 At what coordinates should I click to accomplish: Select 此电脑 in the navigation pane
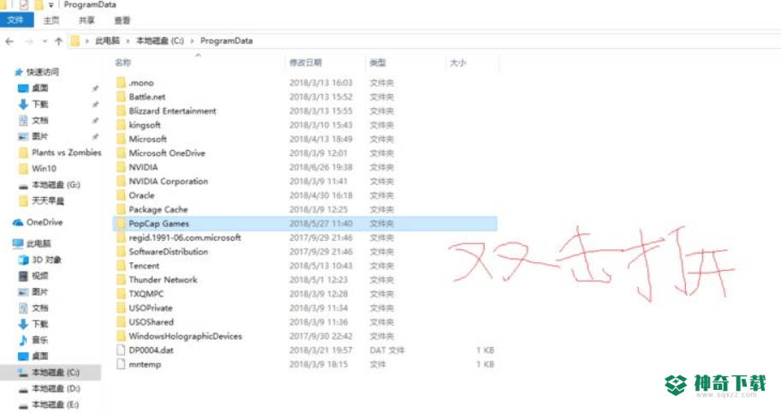[39, 243]
